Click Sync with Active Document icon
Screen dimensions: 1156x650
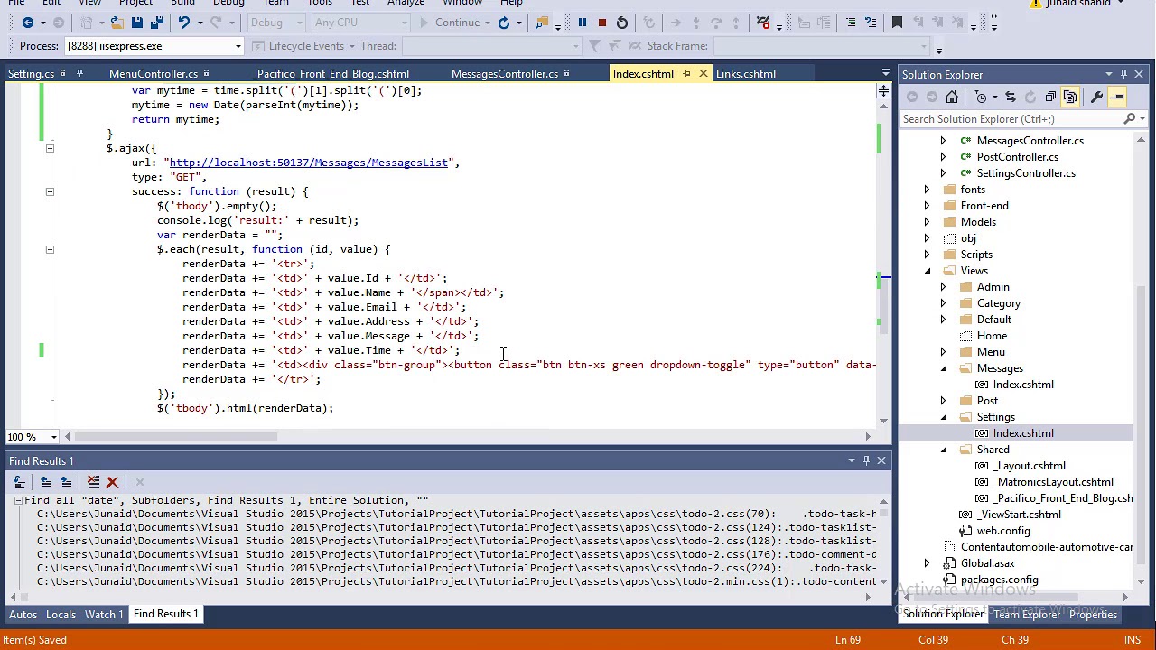click(1011, 97)
